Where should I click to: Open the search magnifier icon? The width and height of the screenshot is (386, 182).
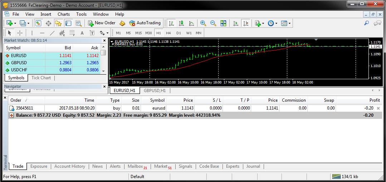[366, 23]
